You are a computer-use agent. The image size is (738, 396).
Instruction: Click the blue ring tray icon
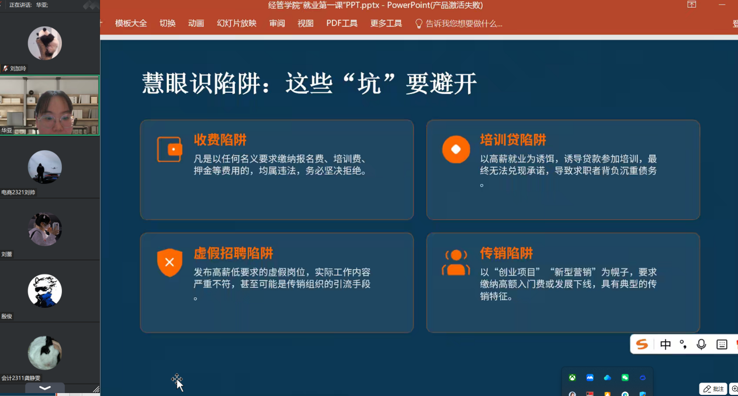643,378
